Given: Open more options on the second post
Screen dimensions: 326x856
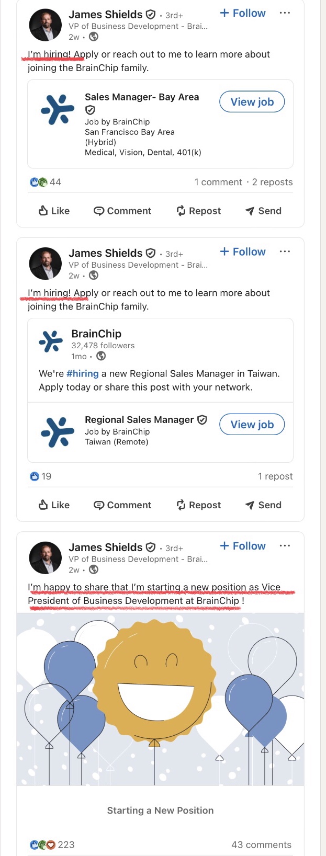Looking at the screenshot, I should 285,252.
